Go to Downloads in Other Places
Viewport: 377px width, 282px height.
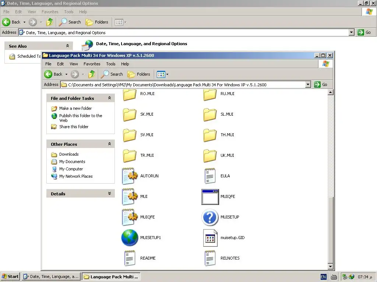click(69, 154)
